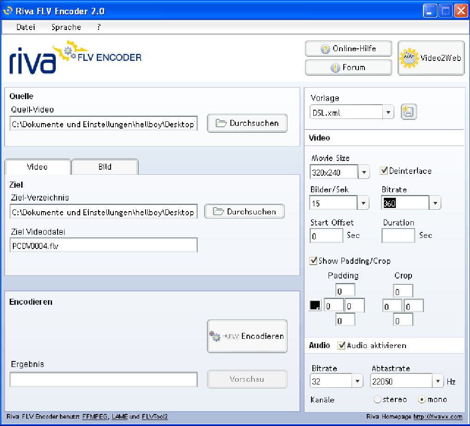Expand the Vorlage DSL.xml dropdown
The image size is (470, 426).
tap(388, 112)
